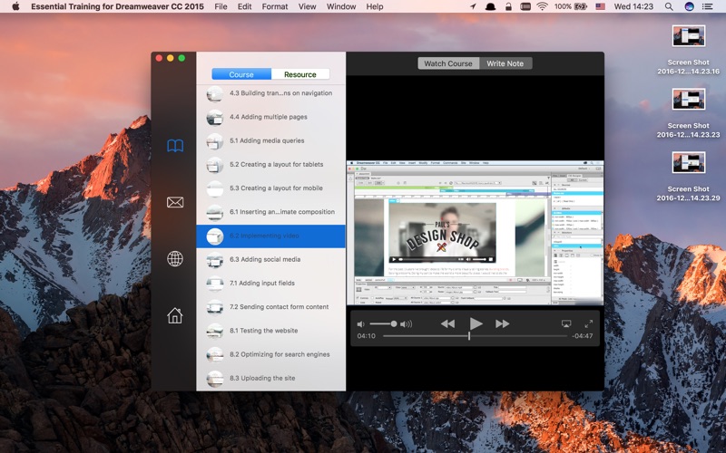This screenshot has height=453, width=726.
Task: Open lesson 8.1 Testing the website
Action: point(270,331)
